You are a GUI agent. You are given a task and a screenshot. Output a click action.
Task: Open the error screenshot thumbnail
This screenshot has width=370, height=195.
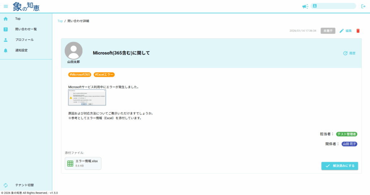[87, 98]
